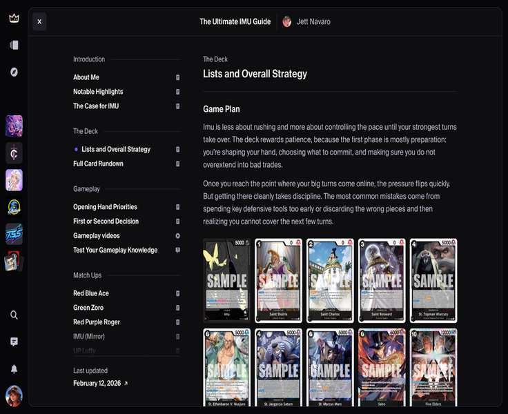Open the compass explore icon
The width and height of the screenshot is (508, 414).
click(x=14, y=72)
